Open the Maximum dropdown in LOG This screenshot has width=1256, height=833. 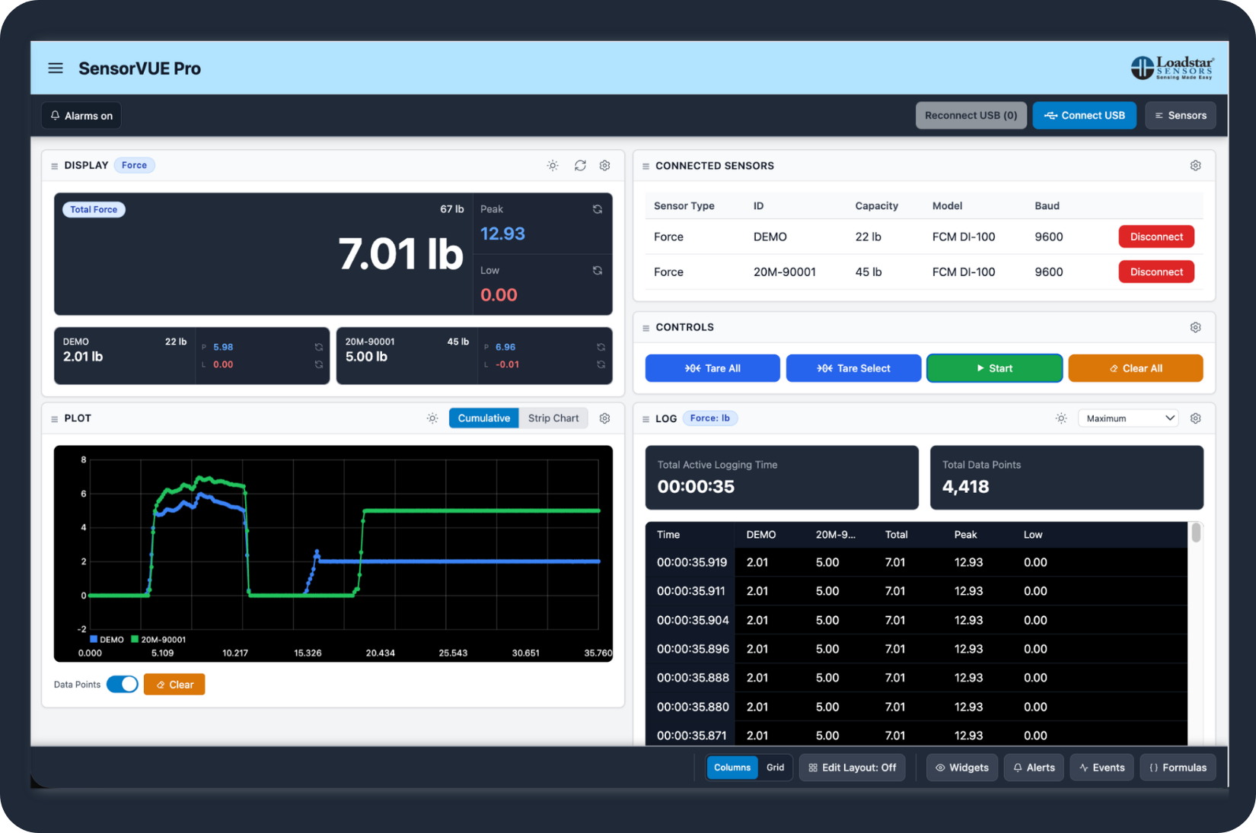1128,418
